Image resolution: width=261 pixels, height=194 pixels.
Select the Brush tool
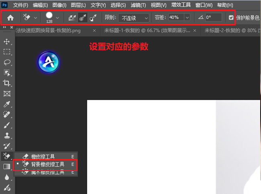pyautogui.click(x=7, y=125)
